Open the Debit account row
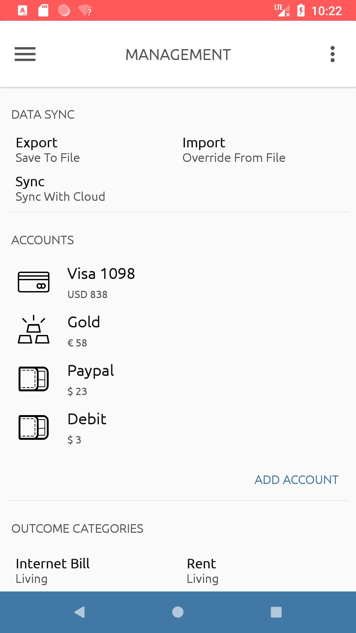 click(x=178, y=427)
